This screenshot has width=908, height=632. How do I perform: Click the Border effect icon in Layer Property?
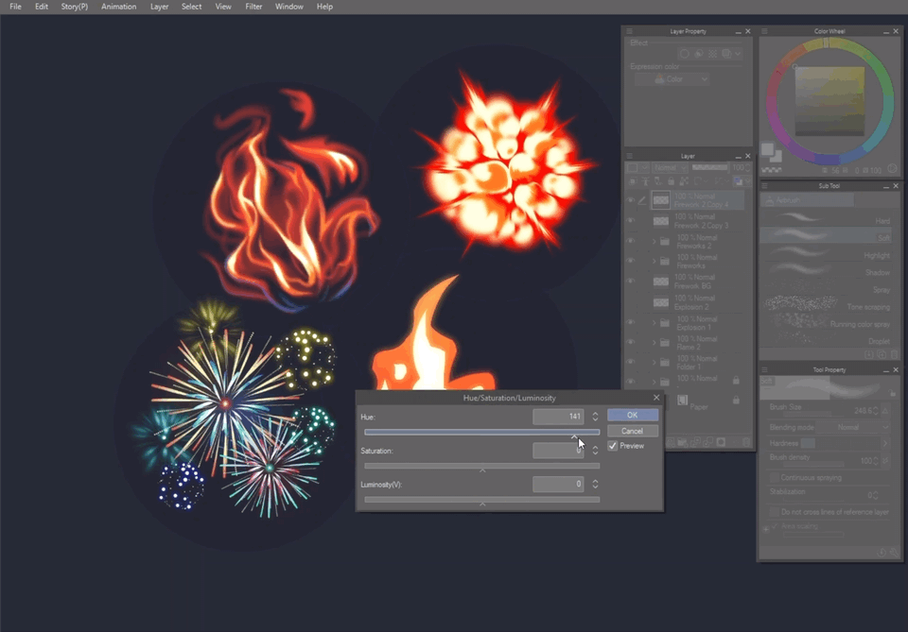[x=685, y=54]
